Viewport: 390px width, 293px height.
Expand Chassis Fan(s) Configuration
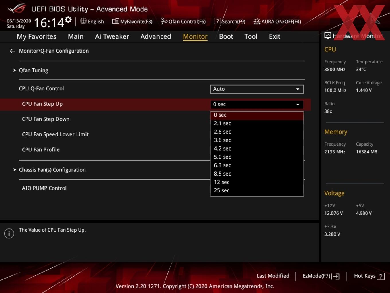(x=49, y=170)
